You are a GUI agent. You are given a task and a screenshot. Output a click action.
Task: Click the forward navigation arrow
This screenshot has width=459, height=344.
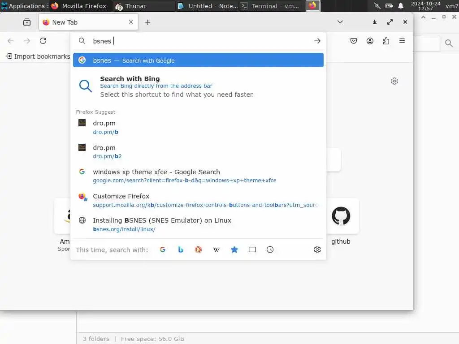tap(27, 41)
